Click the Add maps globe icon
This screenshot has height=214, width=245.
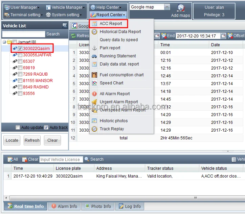(x=180, y=8)
